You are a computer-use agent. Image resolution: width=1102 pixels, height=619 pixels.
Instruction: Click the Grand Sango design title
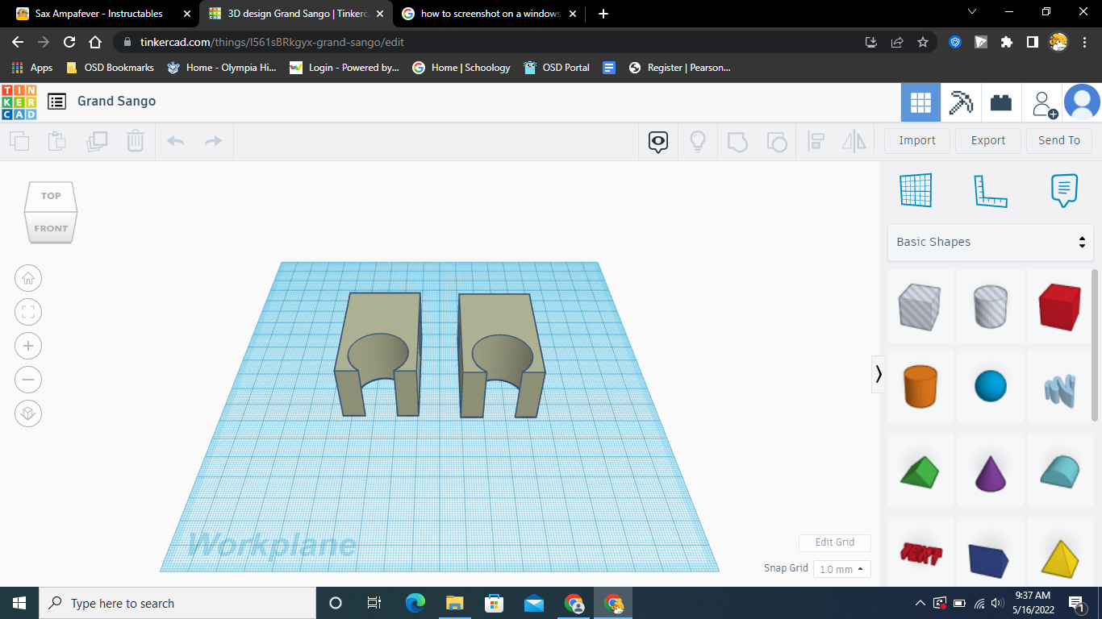point(116,102)
